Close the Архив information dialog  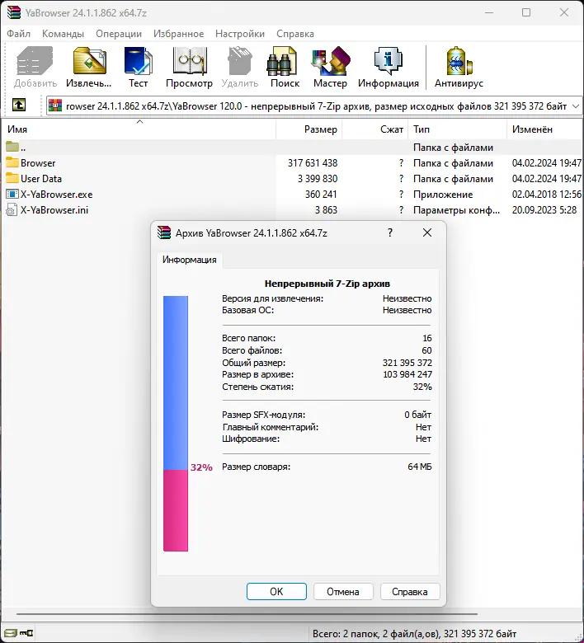(x=427, y=232)
